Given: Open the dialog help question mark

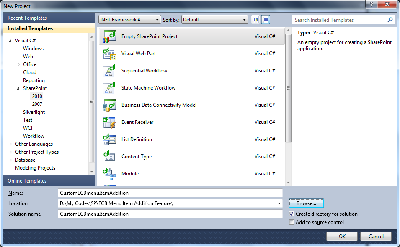Looking at the screenshot, I should coord(371,4).
